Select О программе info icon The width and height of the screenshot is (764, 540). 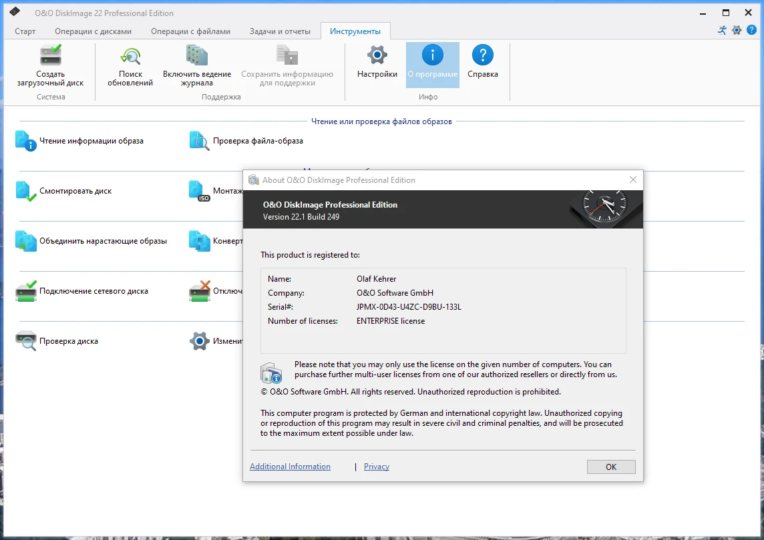pyautogui.click(x=432, y=55)
